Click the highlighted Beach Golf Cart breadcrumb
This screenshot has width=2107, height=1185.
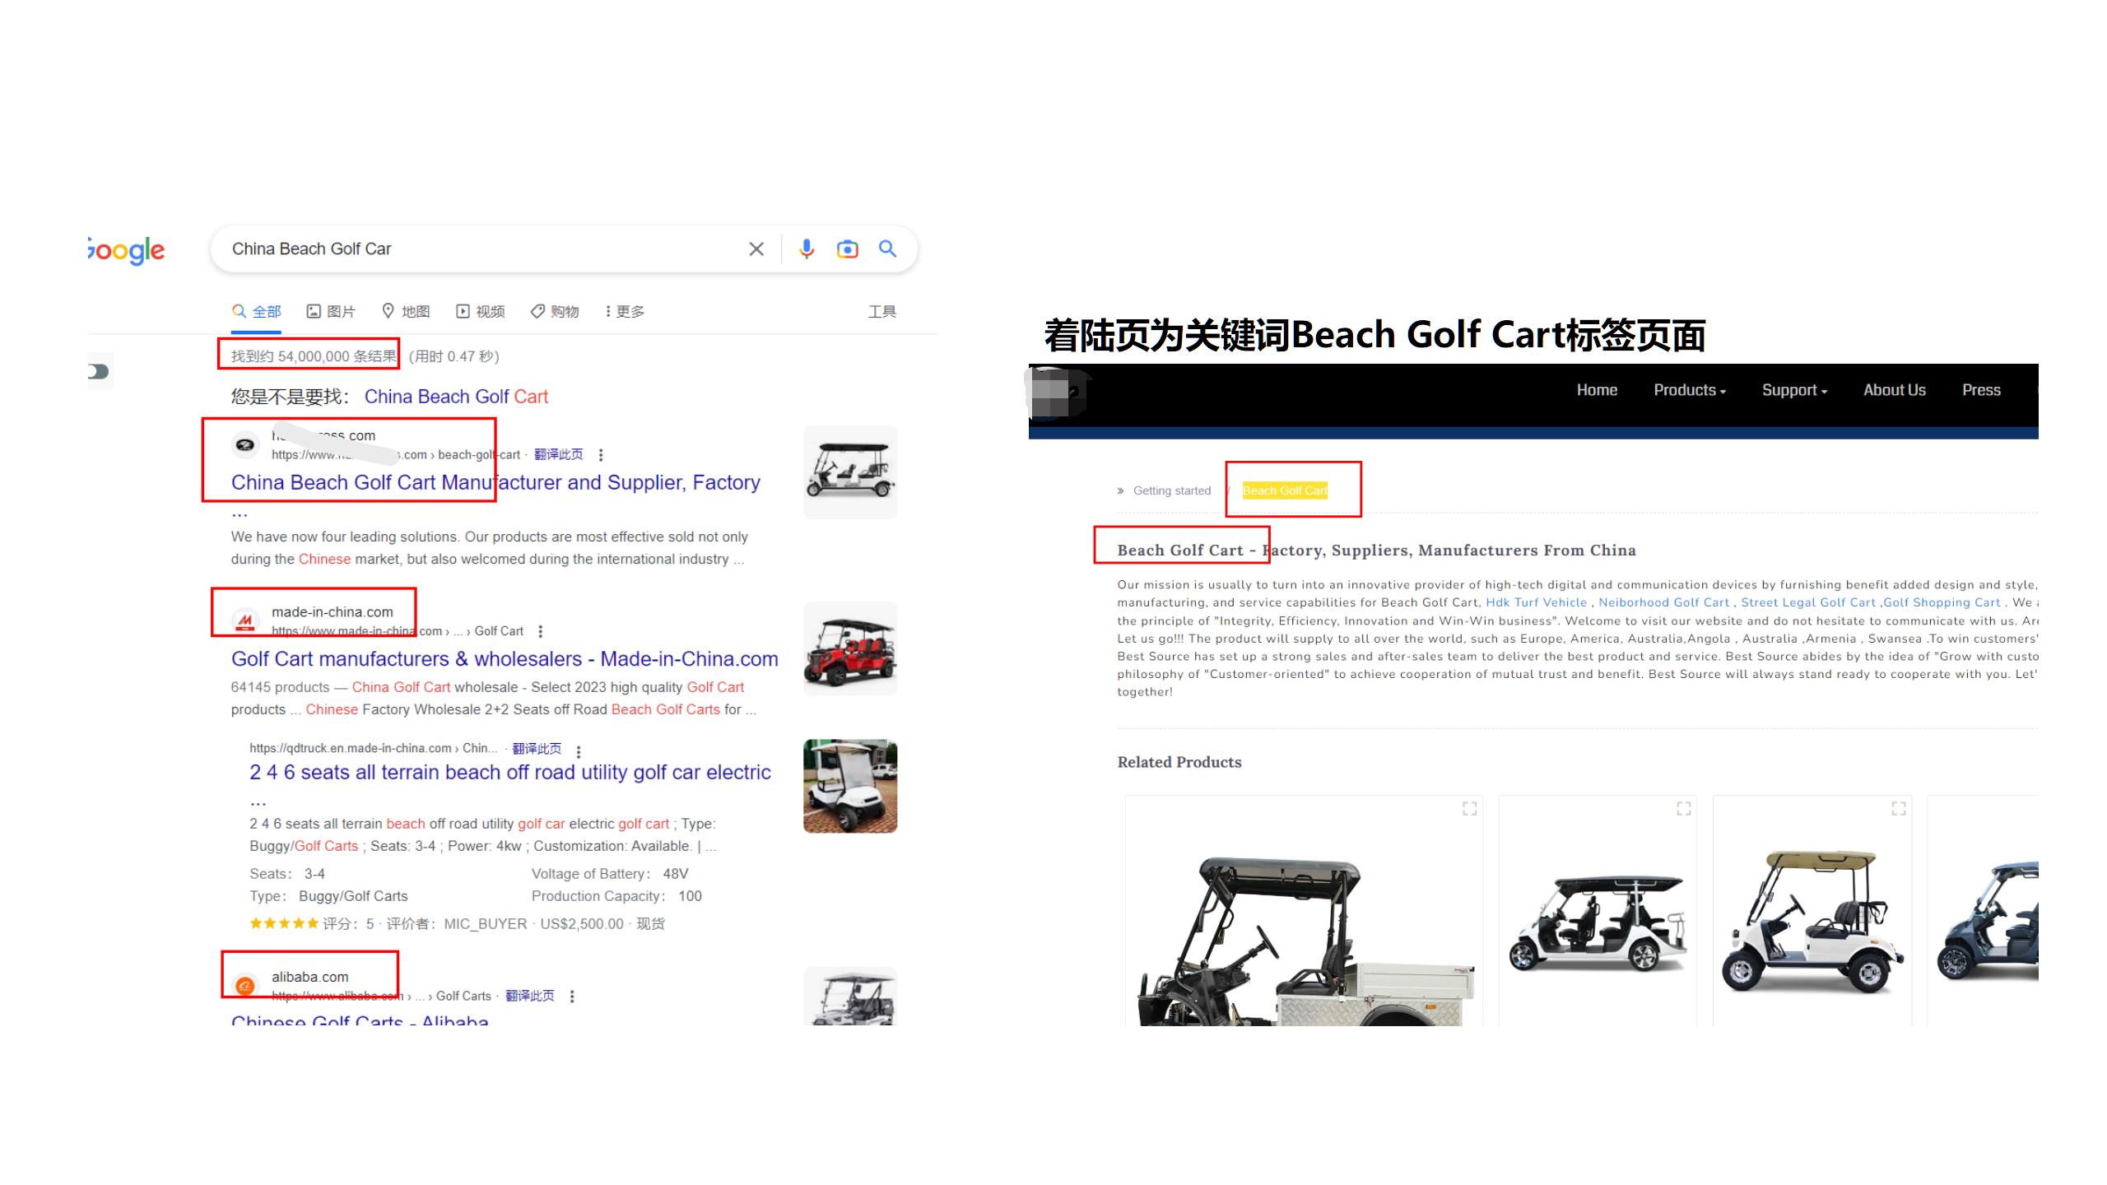click(1284, 490)
